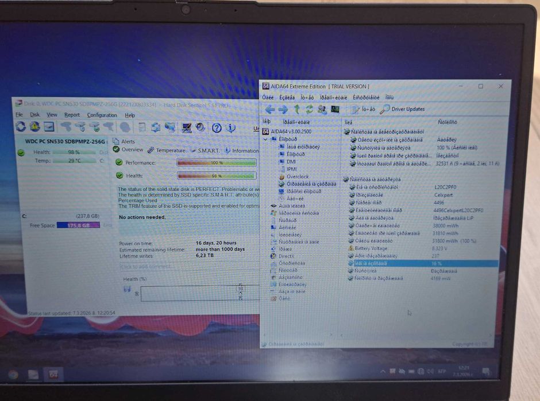Click the 6,23 TB lifetime writes value
Image resolution: width=540 pixels, height=401 pixels.
coord(205,255)
